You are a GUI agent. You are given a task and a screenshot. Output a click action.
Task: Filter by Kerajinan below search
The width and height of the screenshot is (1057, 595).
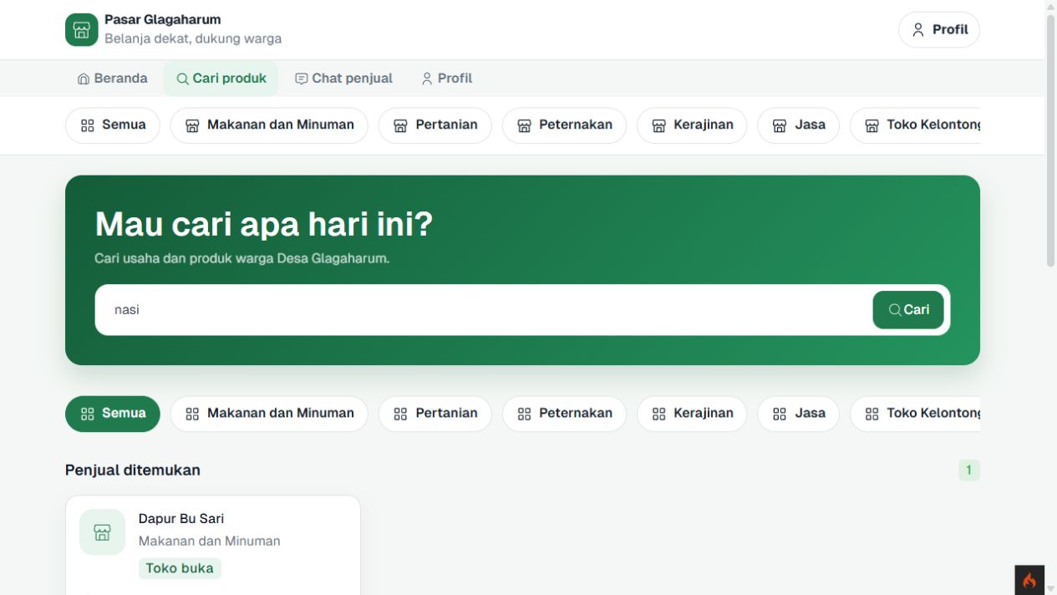click(x=692, y=414)
